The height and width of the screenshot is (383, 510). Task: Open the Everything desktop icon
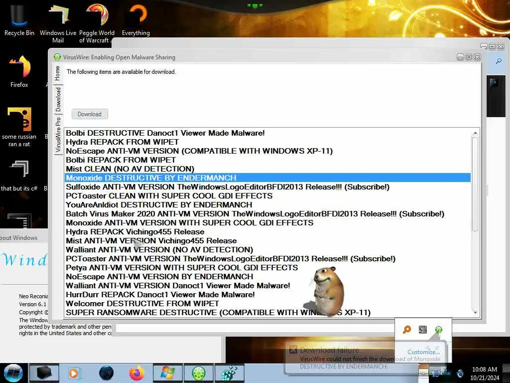click(135, 19)
